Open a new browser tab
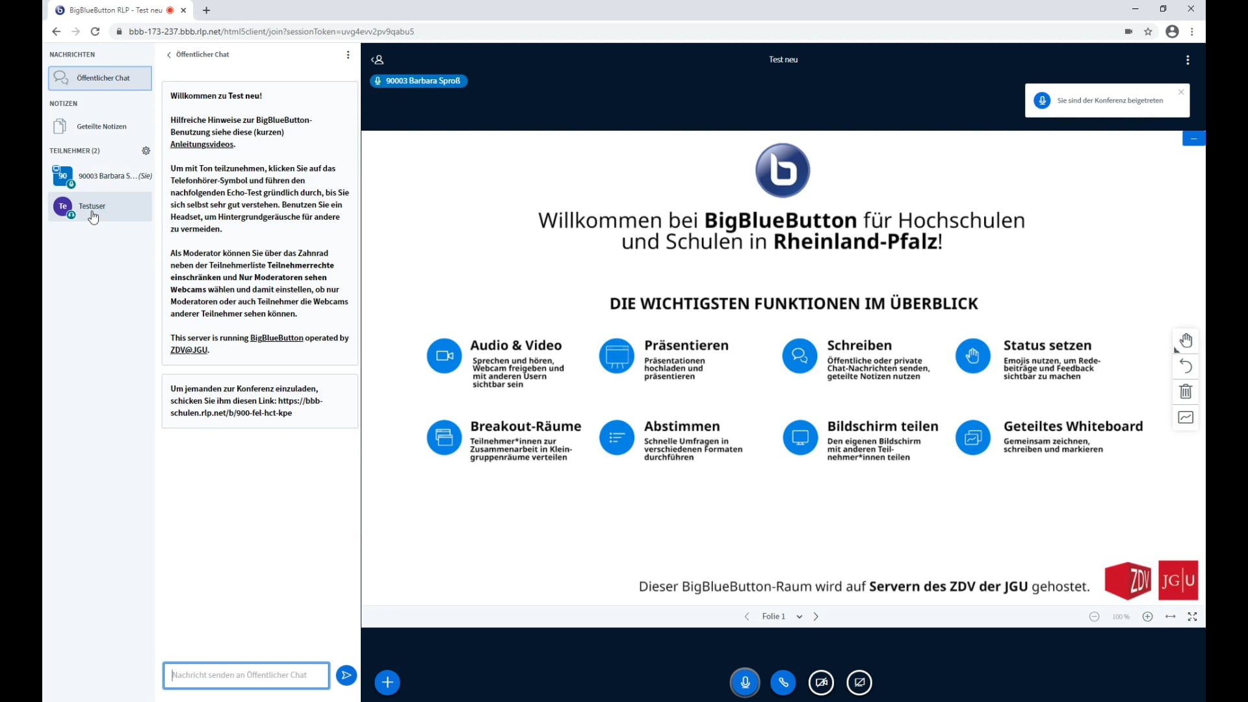This screenshot has width=1248, height=702. (x=207, y=10)
